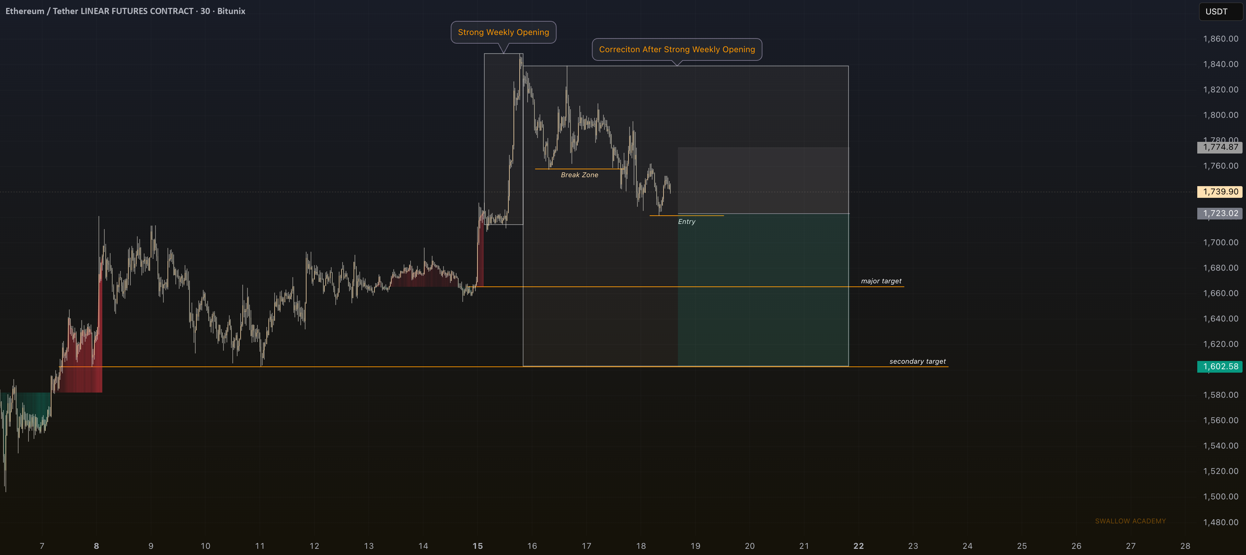Click the bold date label 8 on time axis

[x=96, y=546]
